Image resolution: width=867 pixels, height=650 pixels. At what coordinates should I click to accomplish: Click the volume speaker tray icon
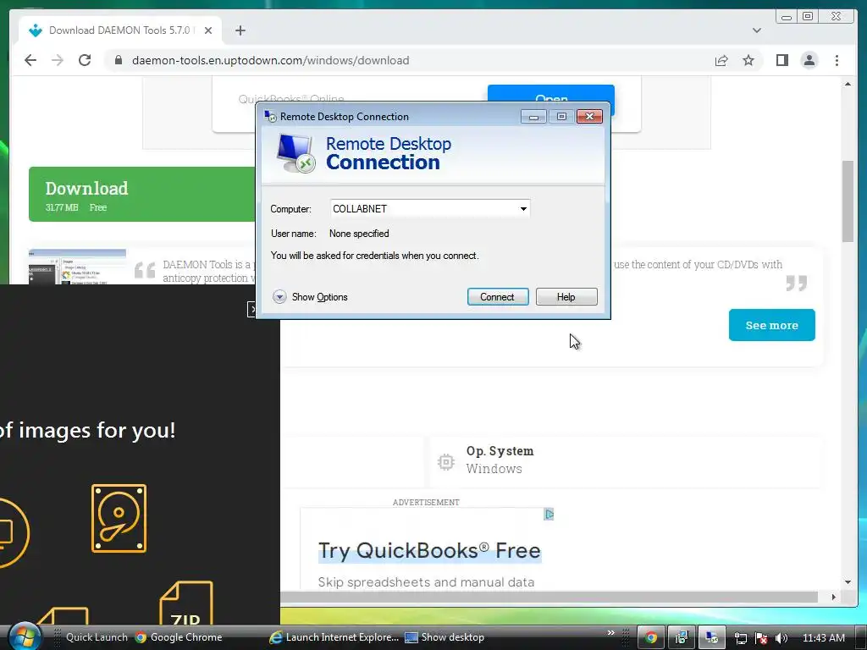781,638
